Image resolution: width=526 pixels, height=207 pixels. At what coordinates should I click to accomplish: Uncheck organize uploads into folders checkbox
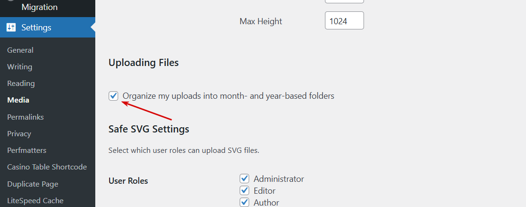pos(113,96)
